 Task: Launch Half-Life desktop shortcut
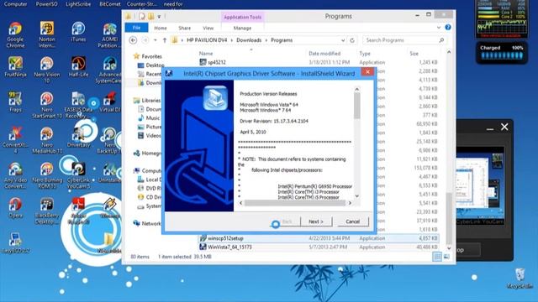pos(78,67)
